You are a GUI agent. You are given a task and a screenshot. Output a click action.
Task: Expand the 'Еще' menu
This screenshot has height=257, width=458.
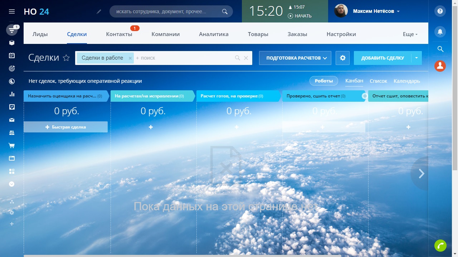(410, 34)
